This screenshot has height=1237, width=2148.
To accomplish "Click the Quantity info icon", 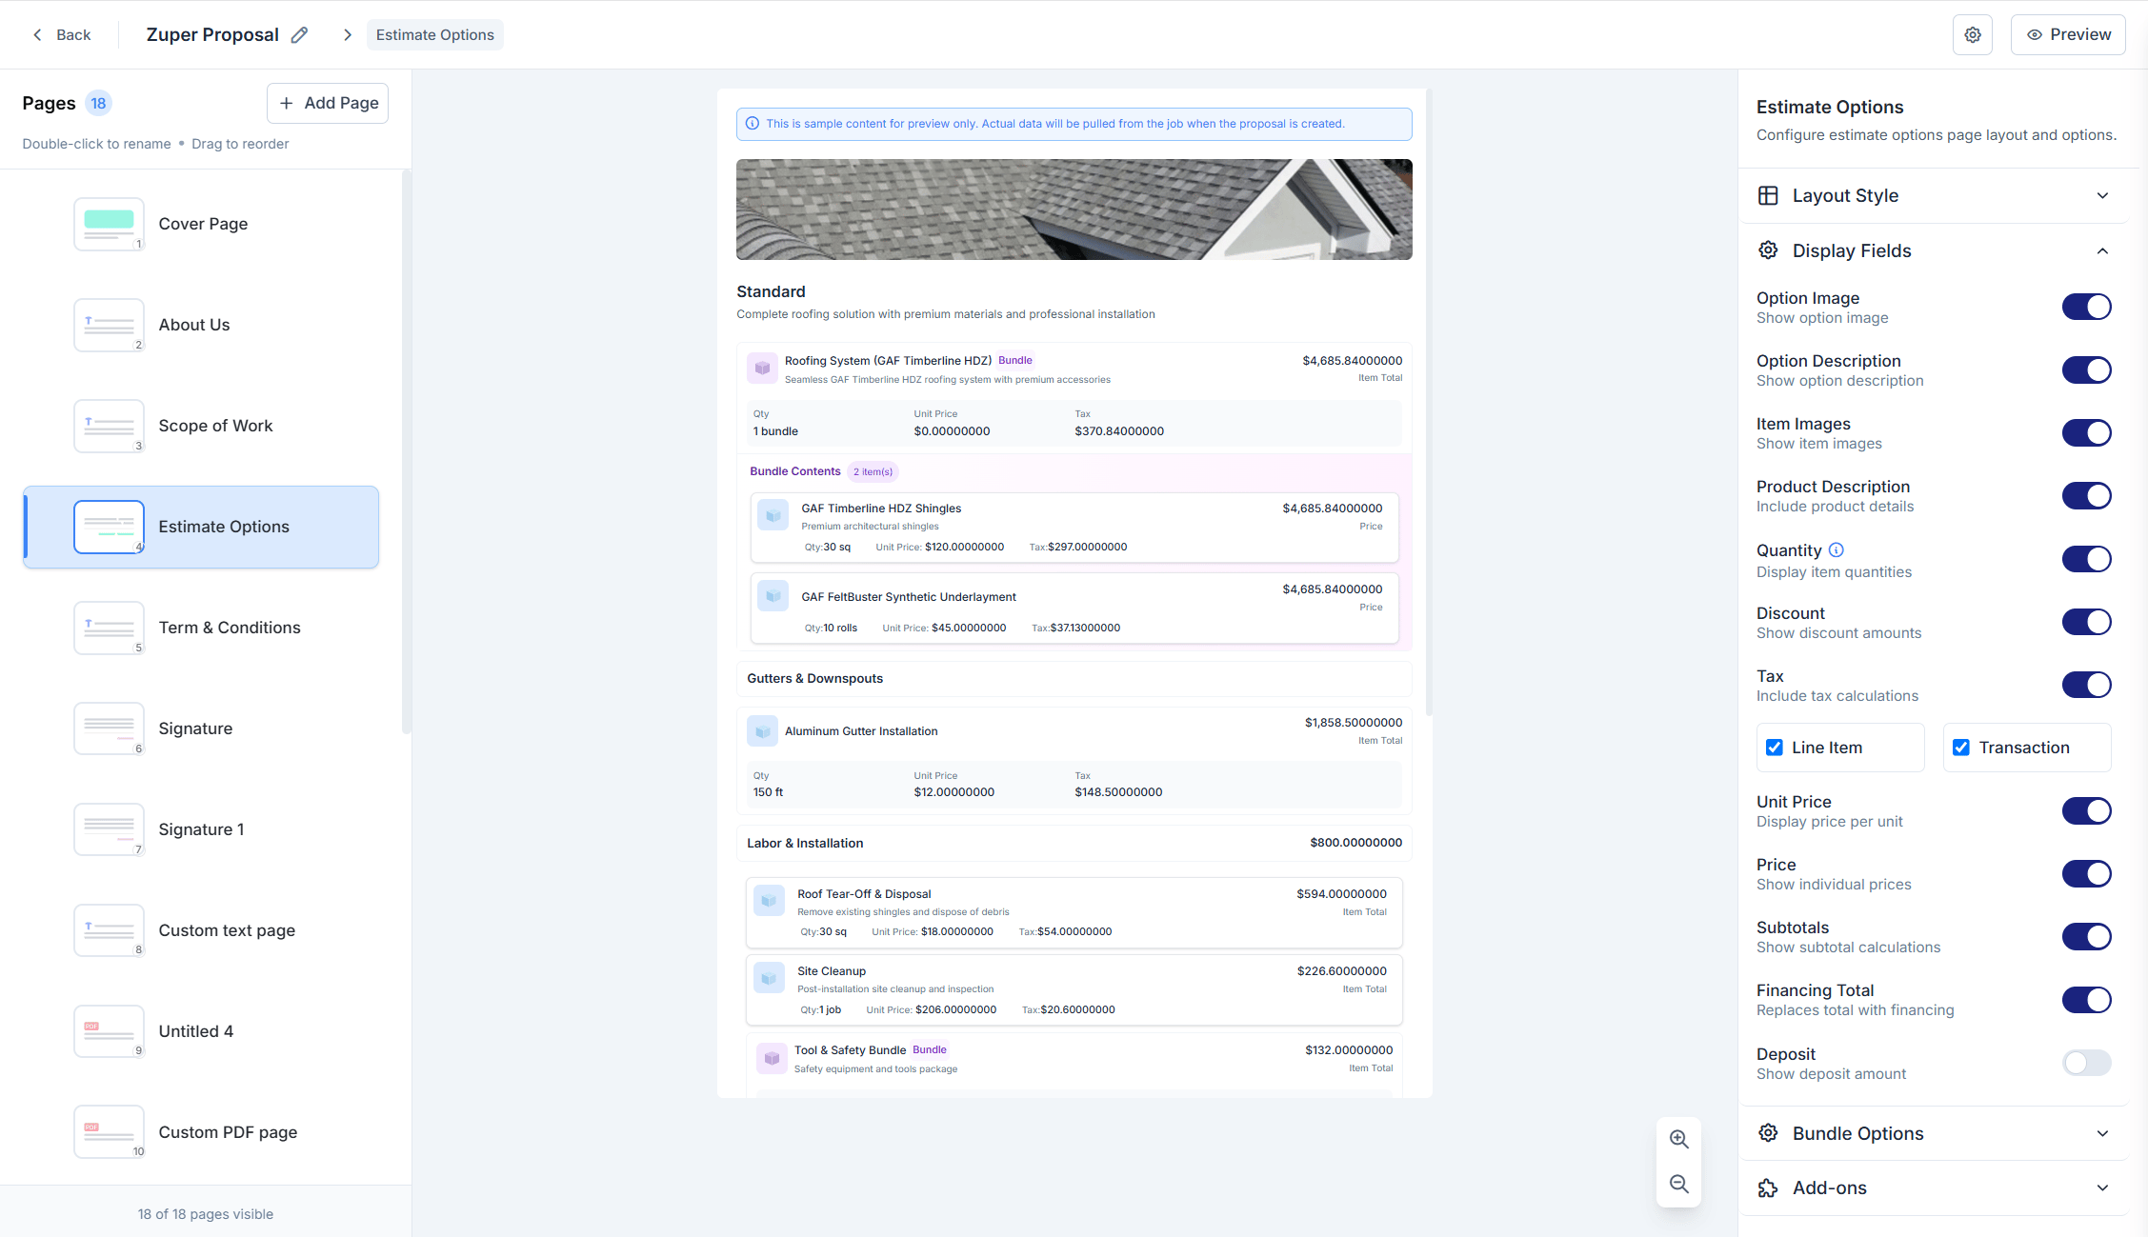I will [1837, 549].
